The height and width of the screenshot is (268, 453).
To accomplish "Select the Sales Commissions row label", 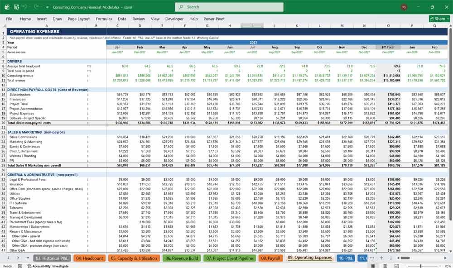I will point(23,137).
